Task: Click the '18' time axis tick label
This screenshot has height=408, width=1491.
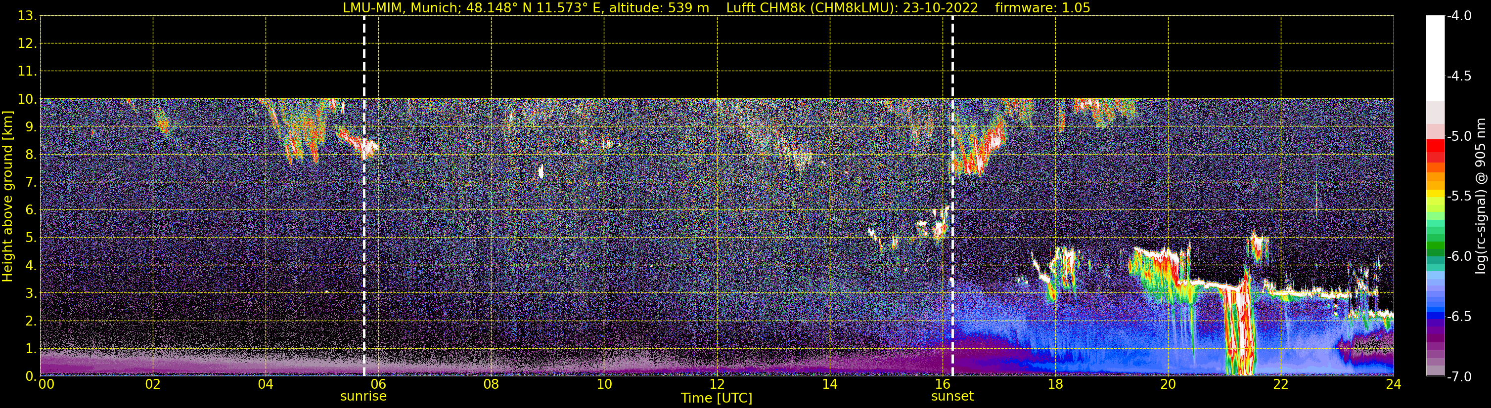Action: click(x=1056, y=384)
